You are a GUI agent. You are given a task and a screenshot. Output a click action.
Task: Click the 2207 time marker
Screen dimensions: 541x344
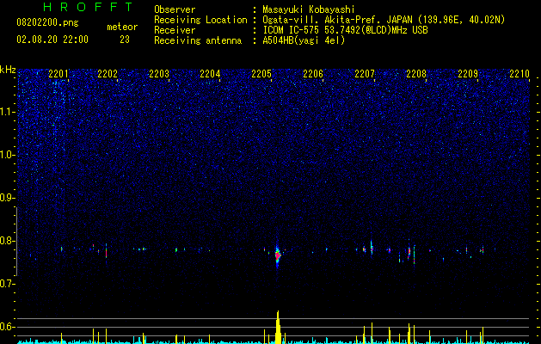tap(365, 73)
